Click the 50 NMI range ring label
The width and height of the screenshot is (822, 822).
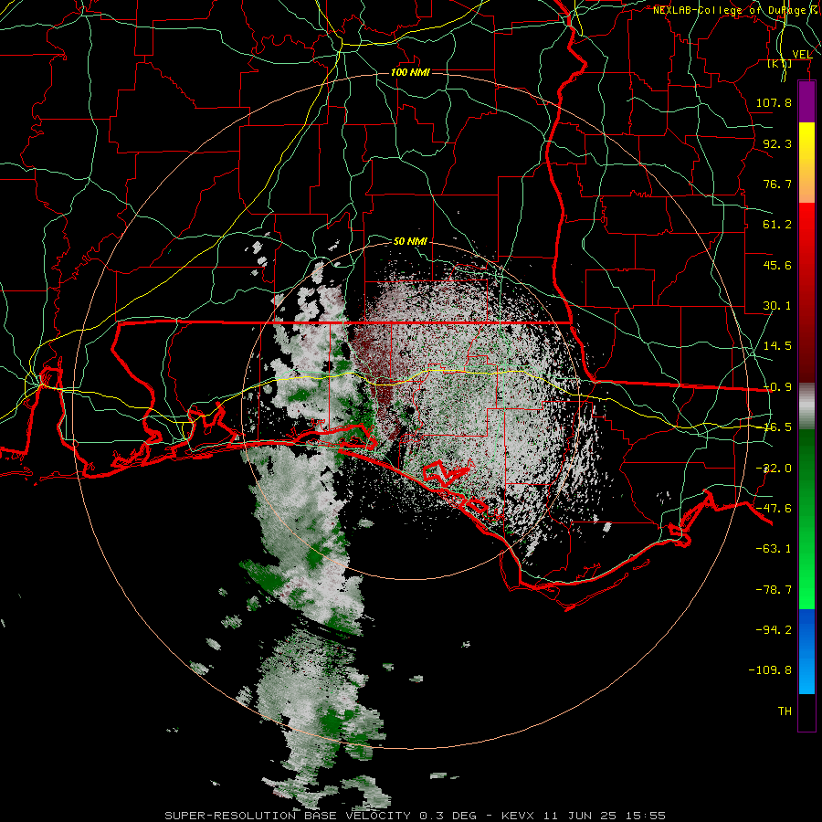click(x=410, y=241)
